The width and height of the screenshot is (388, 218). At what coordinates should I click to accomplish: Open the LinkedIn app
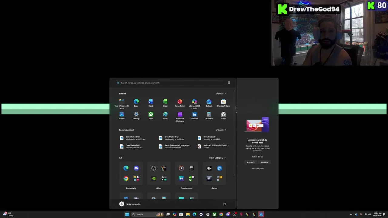pos(194,116)
